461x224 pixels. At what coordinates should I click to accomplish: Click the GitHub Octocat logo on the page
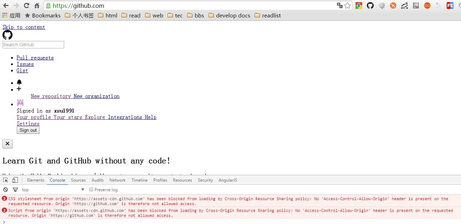tap(7, 35)
